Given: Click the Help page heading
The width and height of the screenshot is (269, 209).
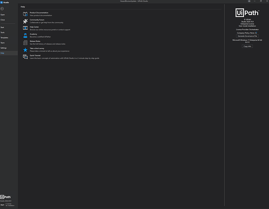Looking at the screenshot, I should (23, 7).
